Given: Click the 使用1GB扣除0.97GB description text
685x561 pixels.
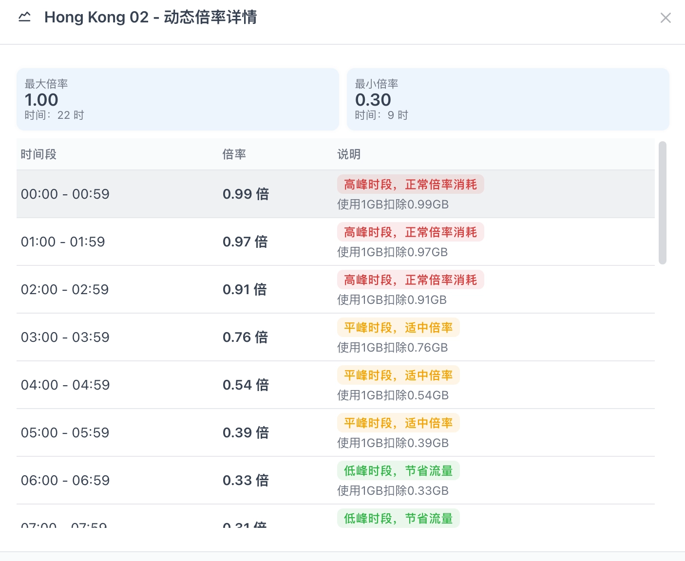Looking at the screenshot, I should pos(392,252).
